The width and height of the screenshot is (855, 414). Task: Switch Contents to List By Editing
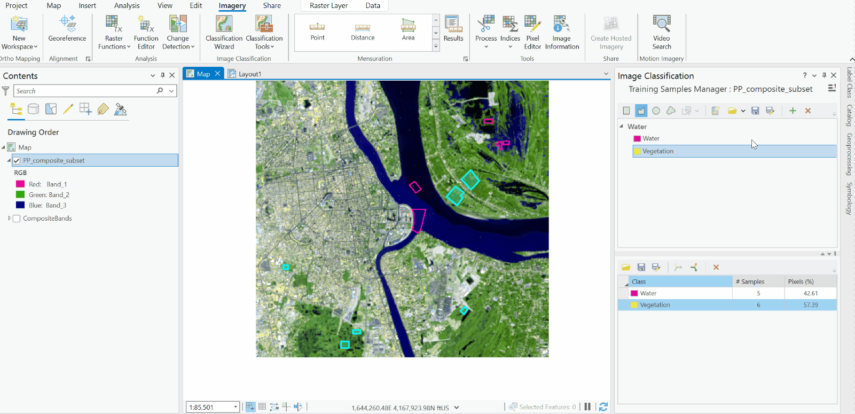point(68,110)
